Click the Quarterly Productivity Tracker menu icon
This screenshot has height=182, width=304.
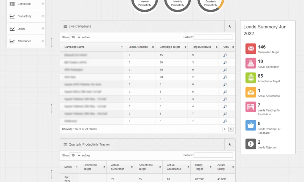[65, 144]
